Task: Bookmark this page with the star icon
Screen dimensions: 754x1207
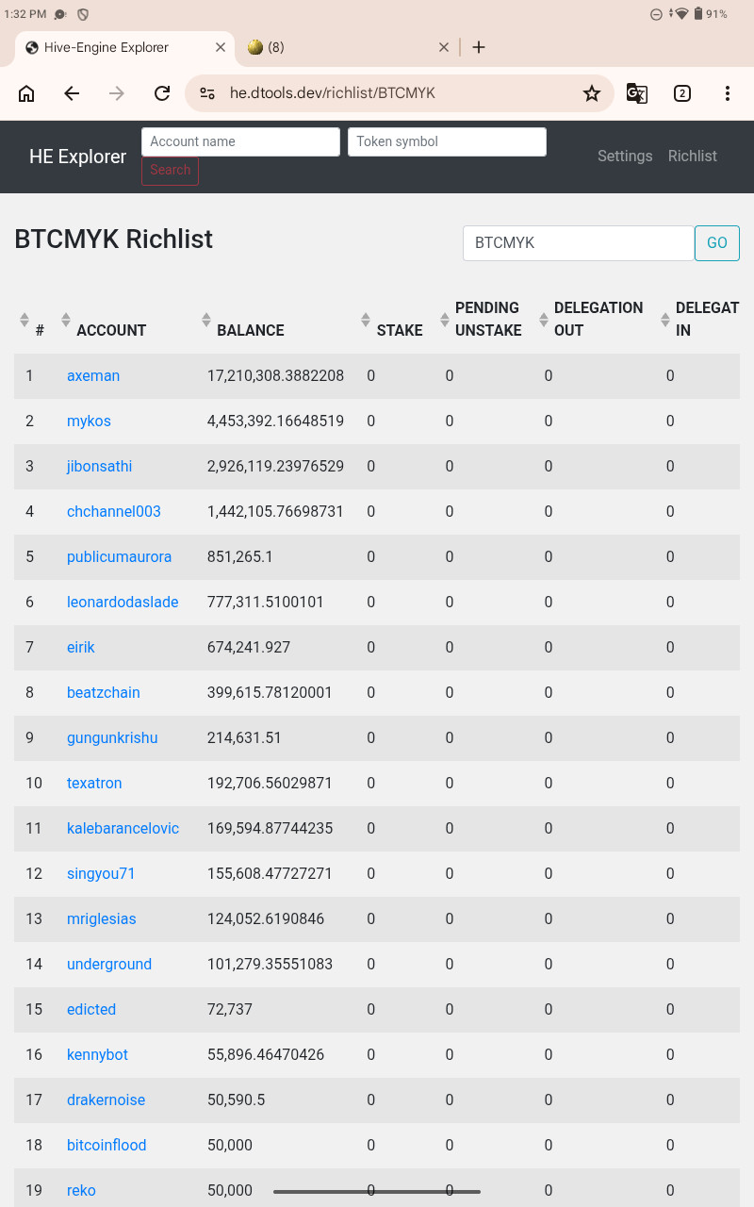Action: click(591, 93)
